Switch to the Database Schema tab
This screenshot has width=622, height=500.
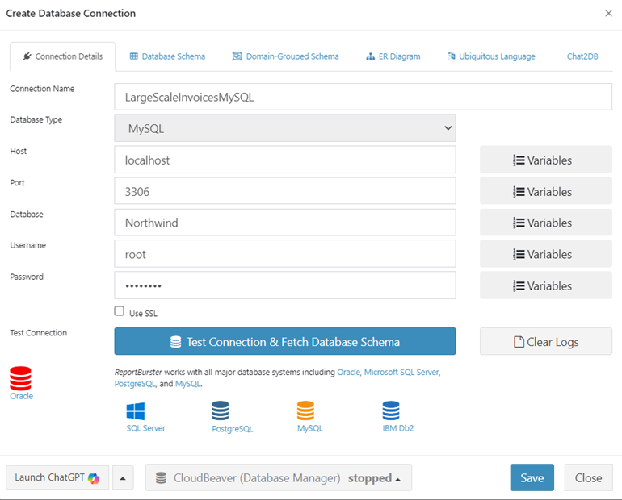[x=167, y=56]
